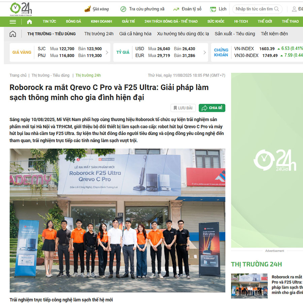Screen dimensions: 303x303
Task: Click the 24h green advertisement banner
Action: coord(267,160)
